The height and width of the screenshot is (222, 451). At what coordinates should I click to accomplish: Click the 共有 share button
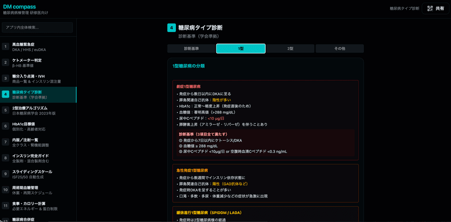[x=435, y=9]
